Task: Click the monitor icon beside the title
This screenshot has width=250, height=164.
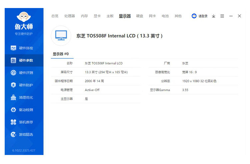Action: click(61, 35)
